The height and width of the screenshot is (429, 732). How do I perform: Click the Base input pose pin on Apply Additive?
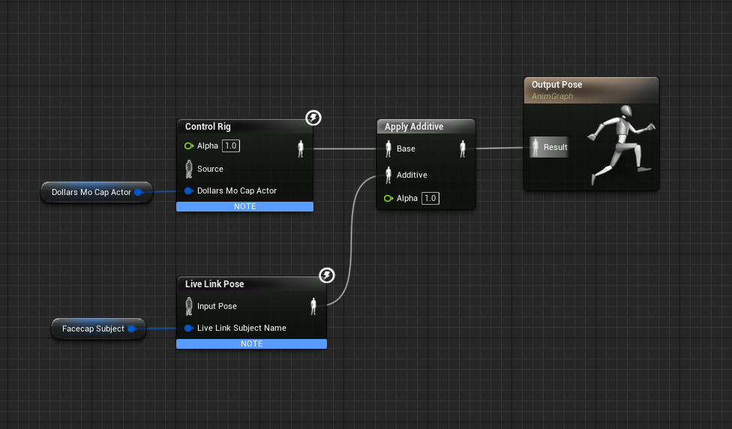click(388, 148)
